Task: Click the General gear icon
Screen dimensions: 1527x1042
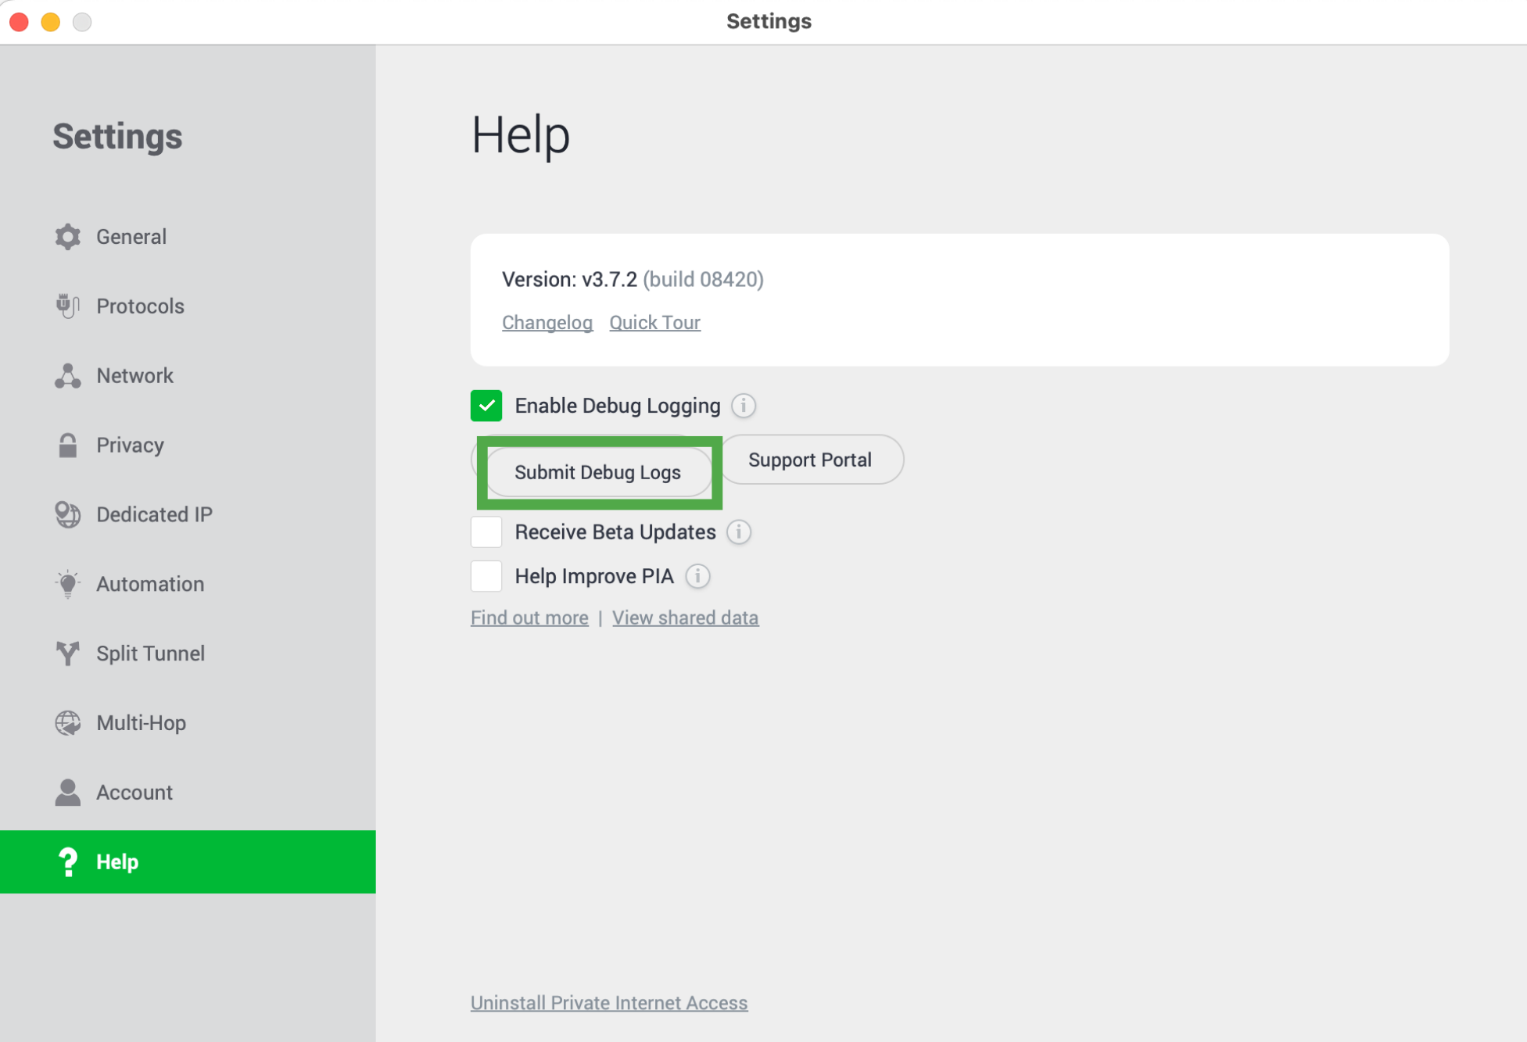Action: (x=68, y=237)
